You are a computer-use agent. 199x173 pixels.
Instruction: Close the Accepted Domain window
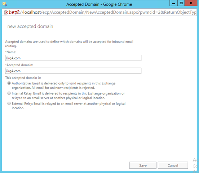pyautogui.click(x=191, y=3)
